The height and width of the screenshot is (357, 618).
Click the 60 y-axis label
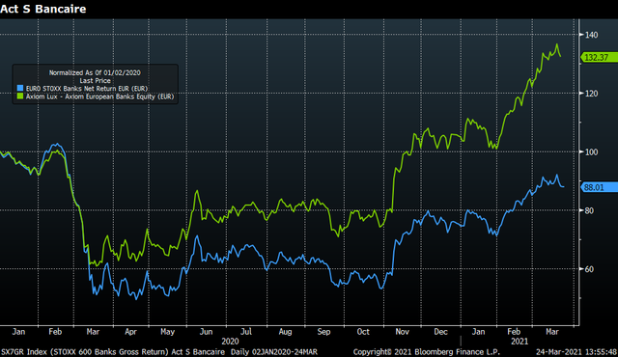tap(590, 269)
